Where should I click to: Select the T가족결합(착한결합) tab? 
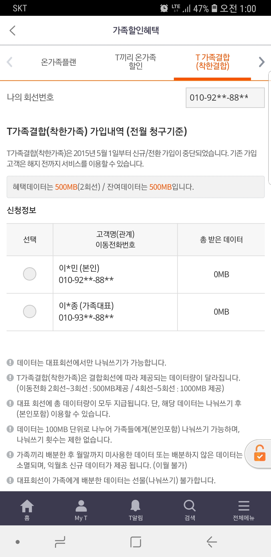213,62
